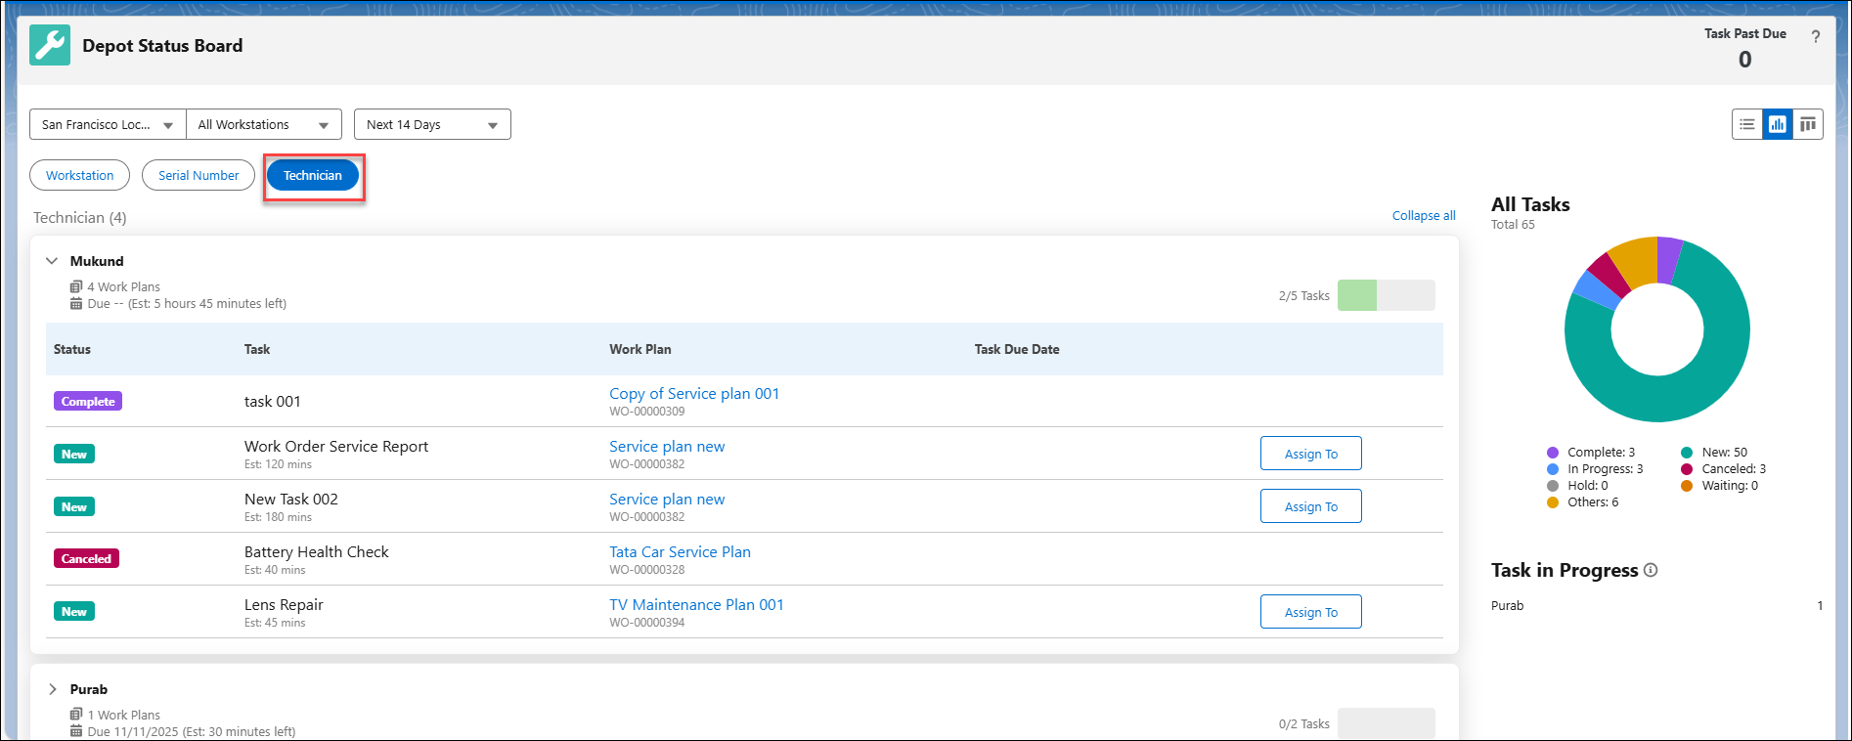Click Assign To for Lens Repair

(1311, 612)
